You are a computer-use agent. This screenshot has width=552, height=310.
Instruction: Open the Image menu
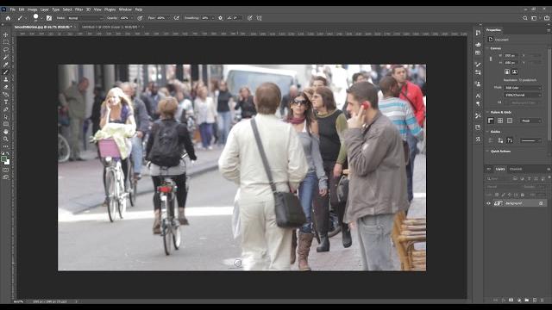coord(33,9)
